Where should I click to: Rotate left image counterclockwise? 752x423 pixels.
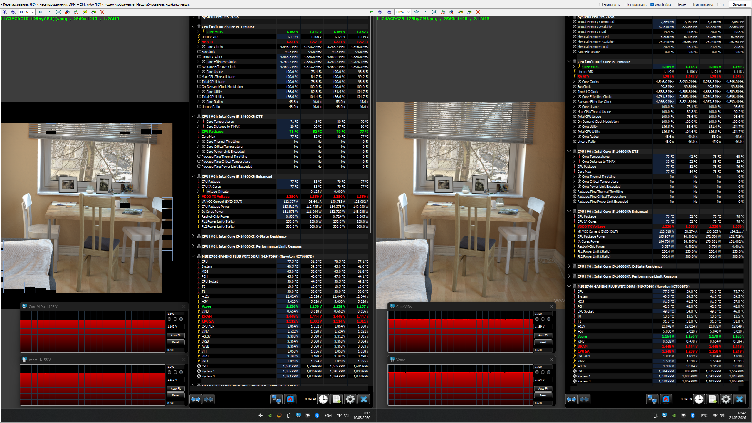67,12
